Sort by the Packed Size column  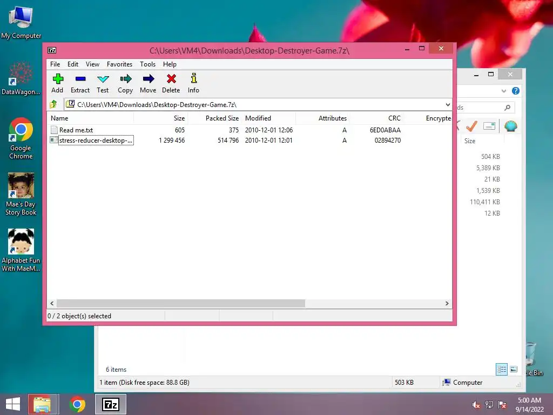coord(215,118)
